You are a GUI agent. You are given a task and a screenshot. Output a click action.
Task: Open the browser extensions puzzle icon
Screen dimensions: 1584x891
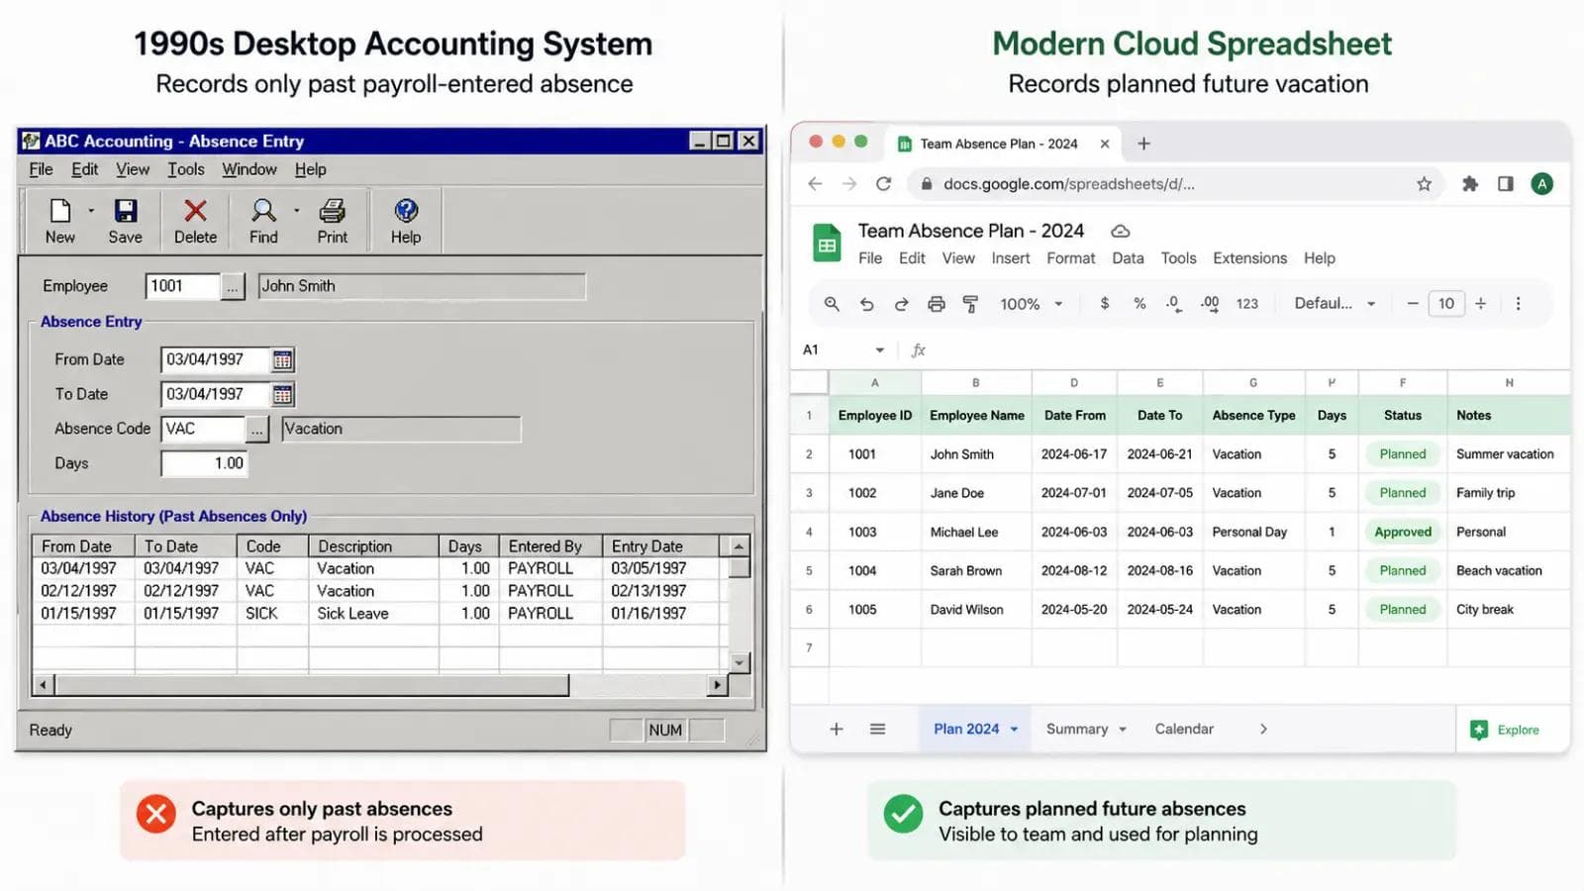tap(1470, 184)
